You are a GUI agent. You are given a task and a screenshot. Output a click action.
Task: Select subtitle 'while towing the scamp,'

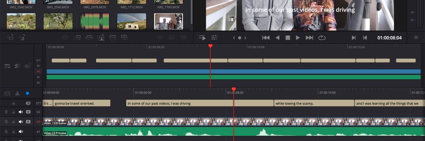pos(314,103)
